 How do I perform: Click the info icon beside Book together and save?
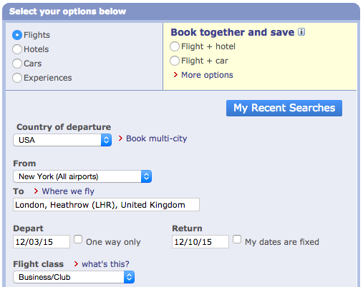[x=301, y=31]
